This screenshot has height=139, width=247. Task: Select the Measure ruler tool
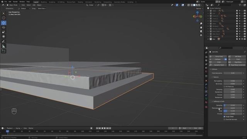pos(3,46)
